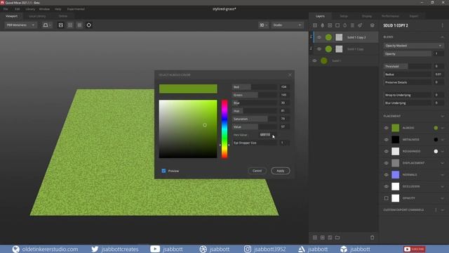
Task: Enable the Opacity channel checkbox
Action: (x=387, y=198)
